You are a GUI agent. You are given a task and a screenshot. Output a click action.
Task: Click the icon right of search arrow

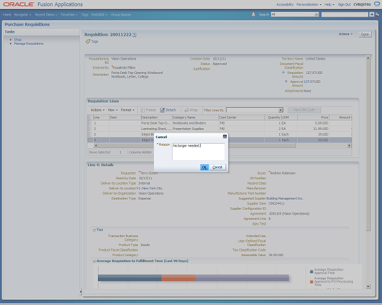click(377, 14)
